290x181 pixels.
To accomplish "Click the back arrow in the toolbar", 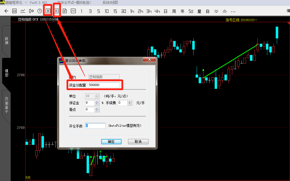I will [x=6, y=11].
